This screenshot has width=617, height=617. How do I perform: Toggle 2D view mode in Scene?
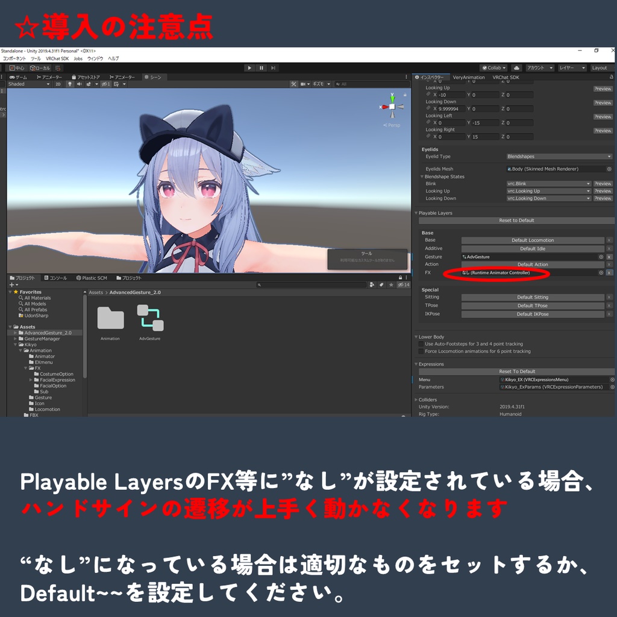pos(58,84)
